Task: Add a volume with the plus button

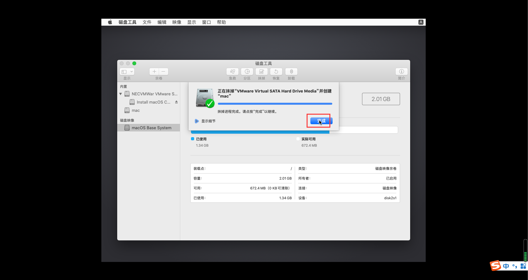Action: click(154, 72)
